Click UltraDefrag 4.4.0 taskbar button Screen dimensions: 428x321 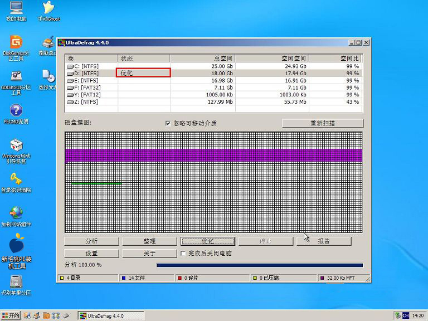coord(111,316)
